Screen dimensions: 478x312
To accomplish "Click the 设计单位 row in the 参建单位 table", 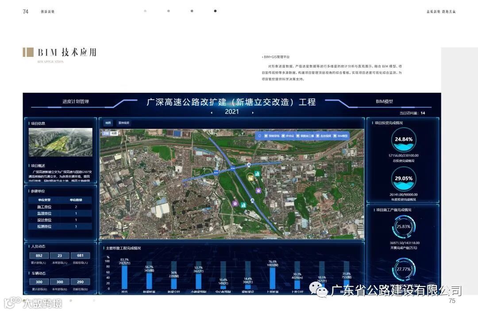I will click(60, 220).
